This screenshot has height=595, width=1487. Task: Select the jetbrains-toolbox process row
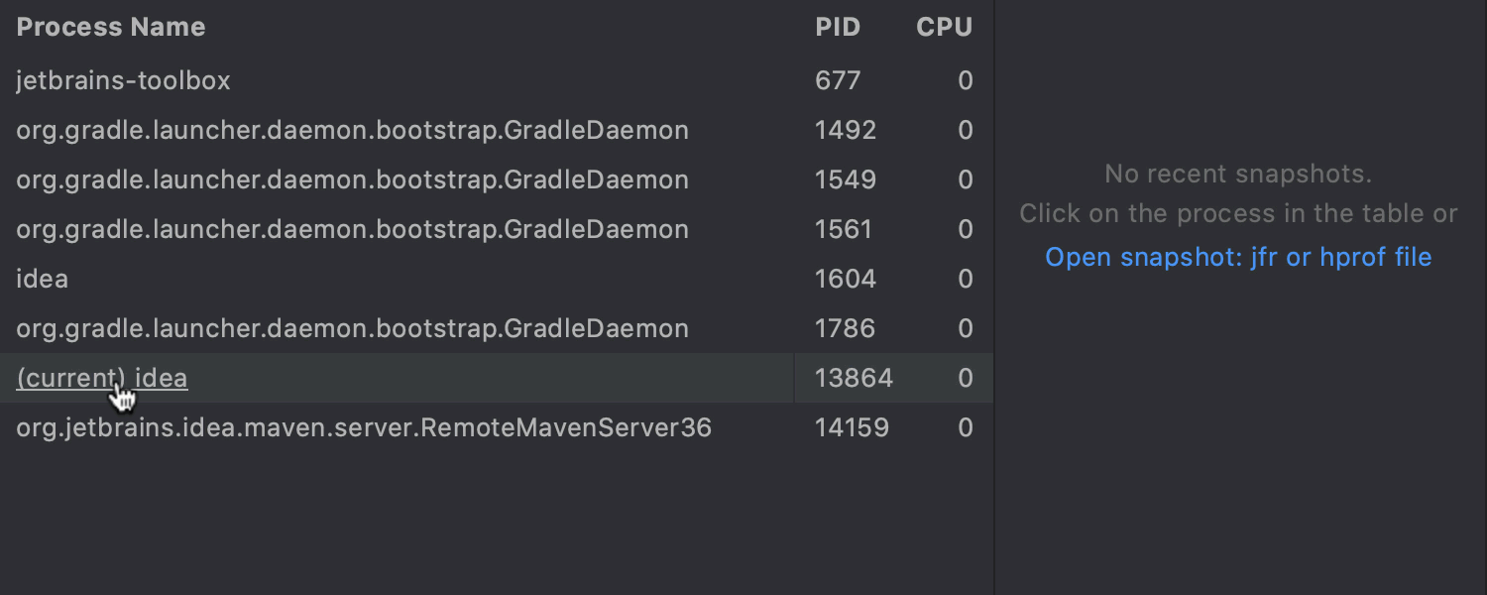pyautogui.click(x=496, y=80)
